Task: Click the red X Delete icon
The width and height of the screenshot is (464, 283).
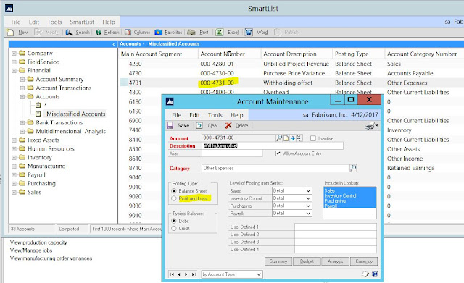Action: click(228, 125)
